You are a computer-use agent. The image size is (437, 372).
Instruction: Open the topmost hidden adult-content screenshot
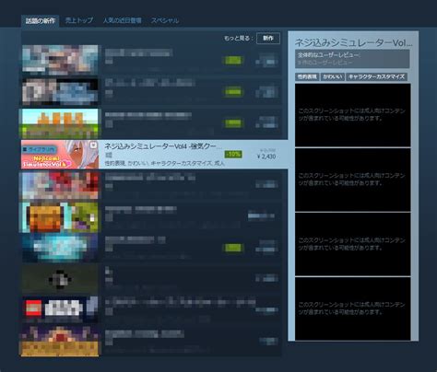point(353,115)
